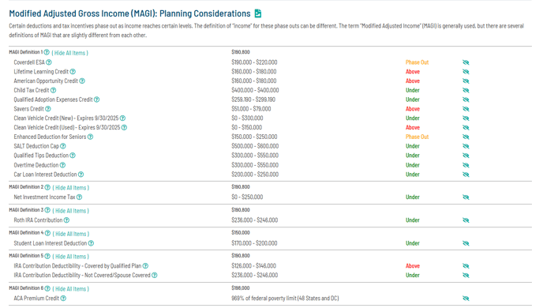Open help icon for Overtime Deduction
This screenshot has width=543, height=308.
click(x=62, y=165)
